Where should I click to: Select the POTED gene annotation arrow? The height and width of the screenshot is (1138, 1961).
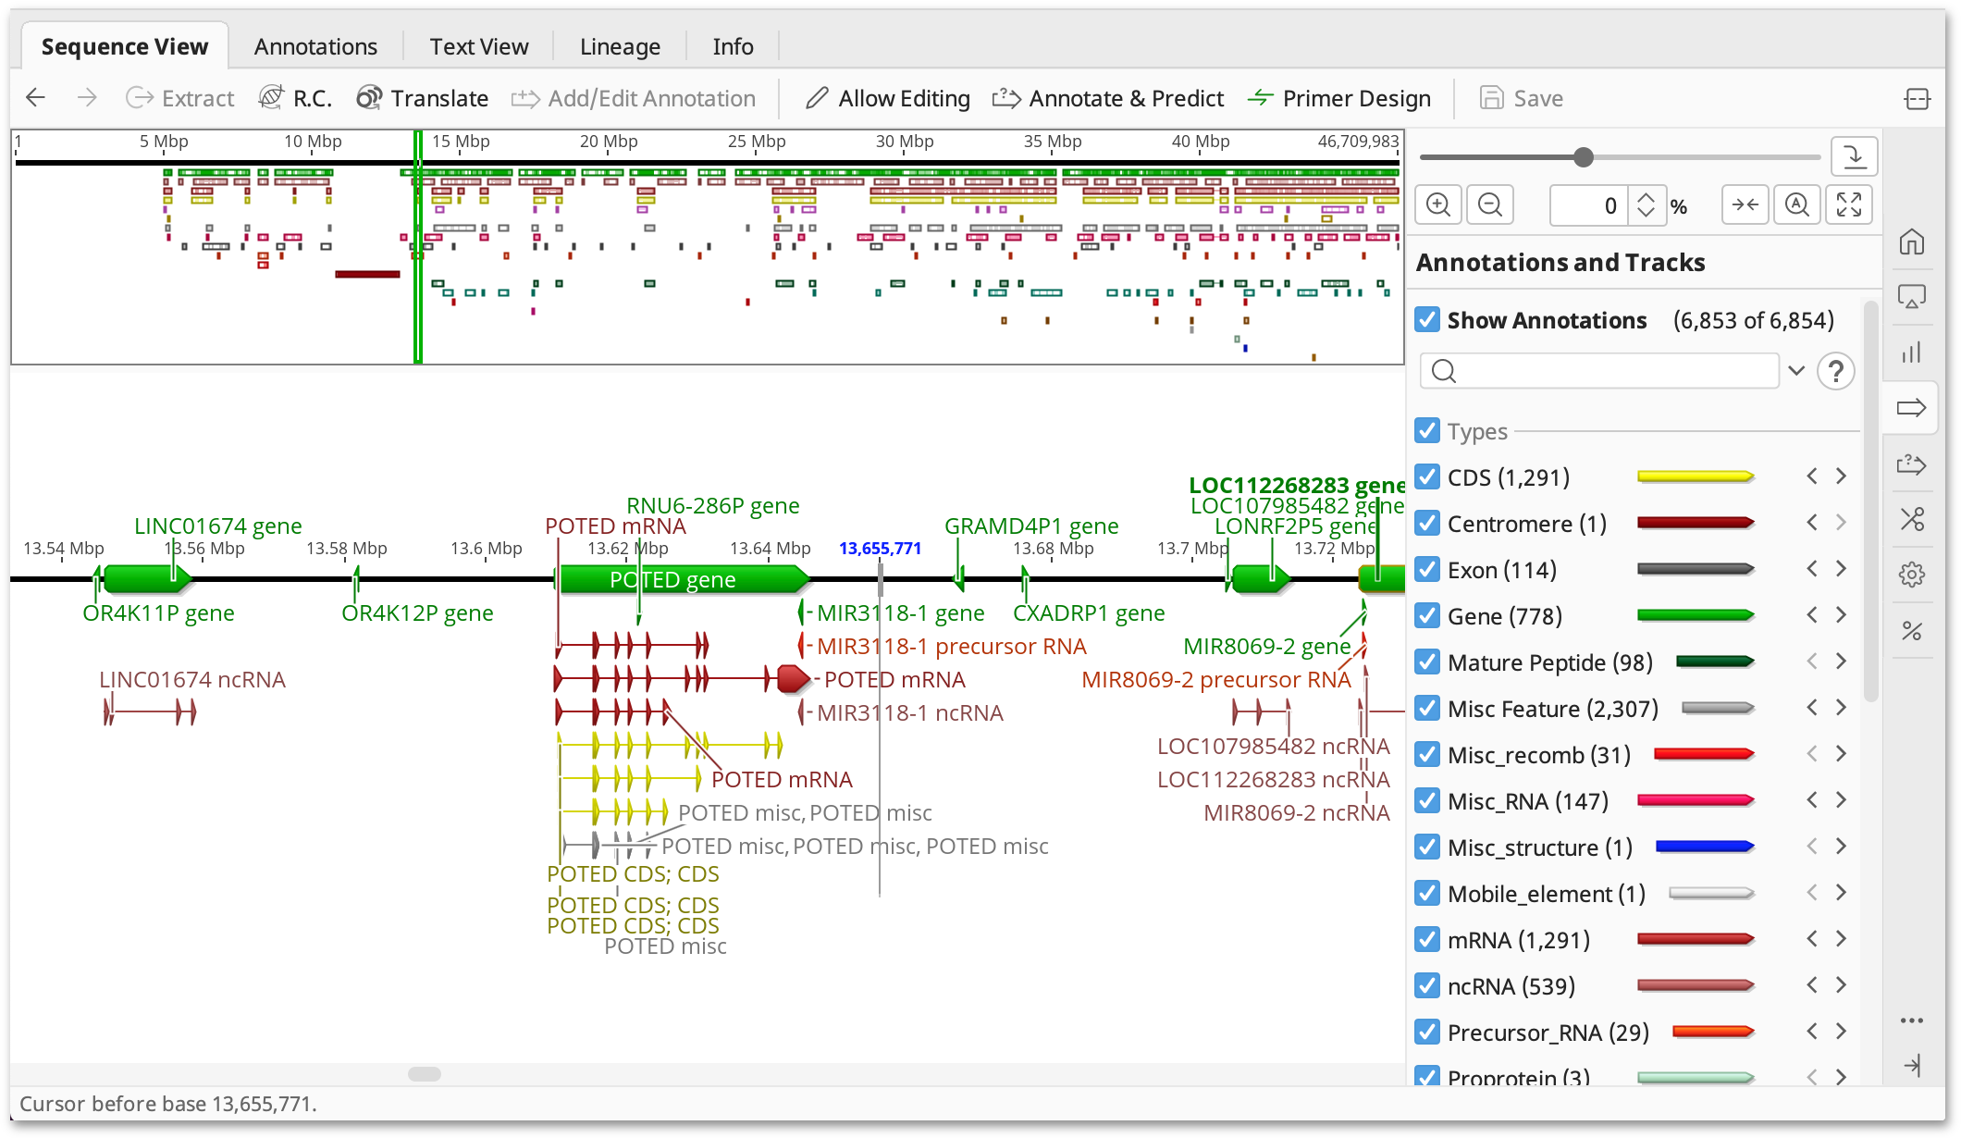684,580
